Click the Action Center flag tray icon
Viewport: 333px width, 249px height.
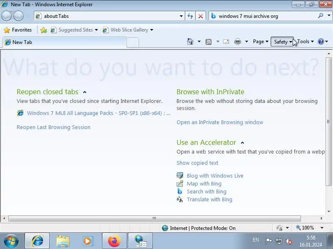click(x=268, y=241)
